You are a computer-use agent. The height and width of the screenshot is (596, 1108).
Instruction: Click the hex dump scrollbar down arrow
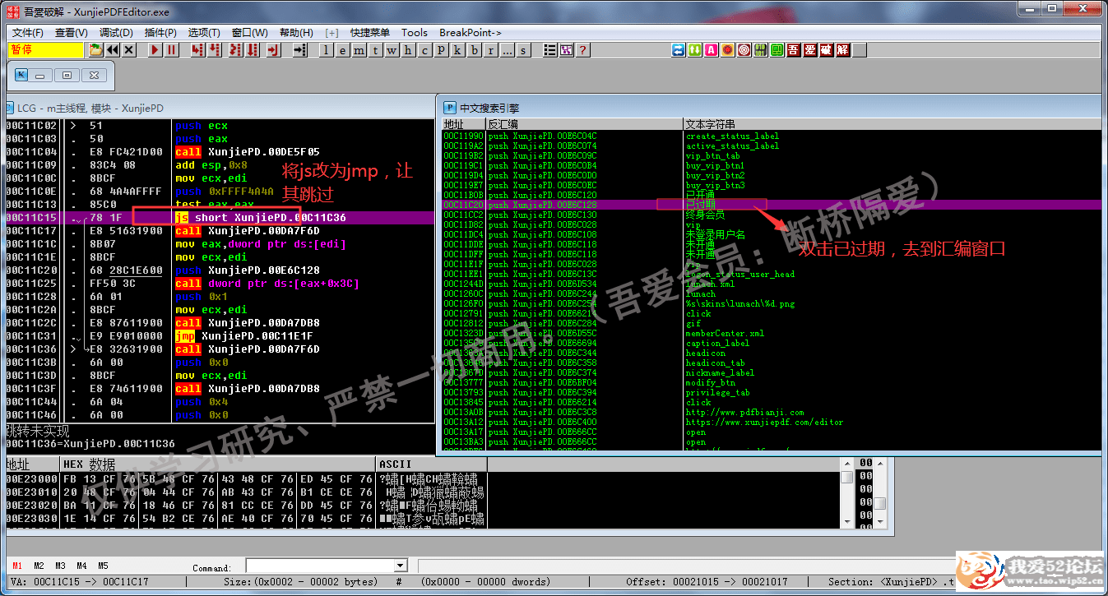tap(847, 521)
